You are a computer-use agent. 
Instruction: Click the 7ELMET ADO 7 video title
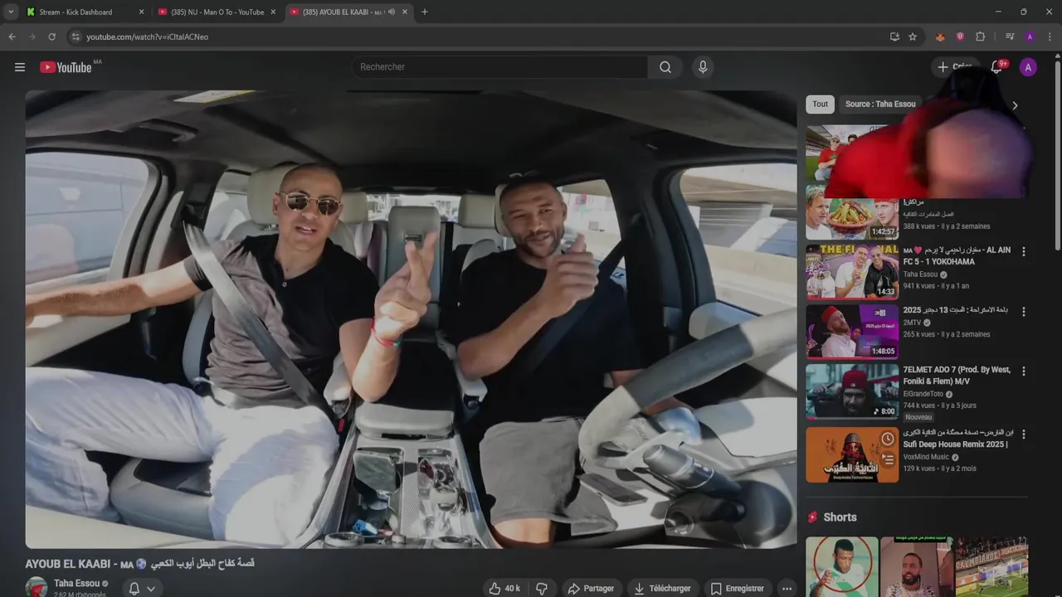[957, 376]
